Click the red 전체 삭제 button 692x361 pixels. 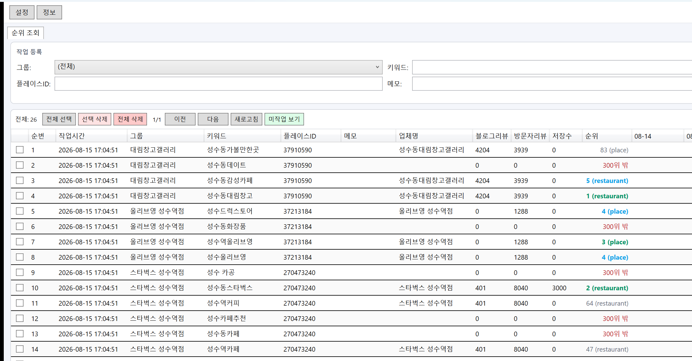[x=130, y=119]
